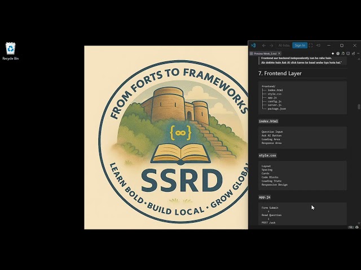The width and height of the screenshot is (361, 270).
Task: Click the 'Frontend aur backend' quote line
Action: point(296,58)
